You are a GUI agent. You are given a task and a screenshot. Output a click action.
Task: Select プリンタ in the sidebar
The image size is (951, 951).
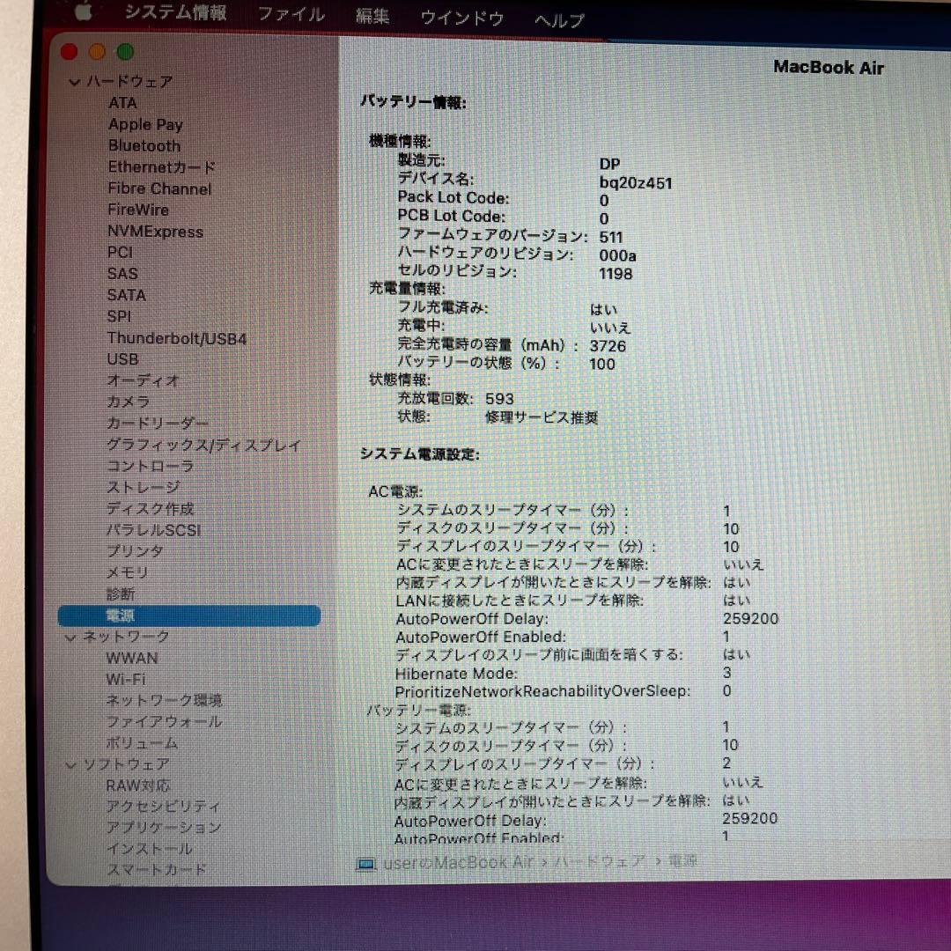(x=136, y=551)
